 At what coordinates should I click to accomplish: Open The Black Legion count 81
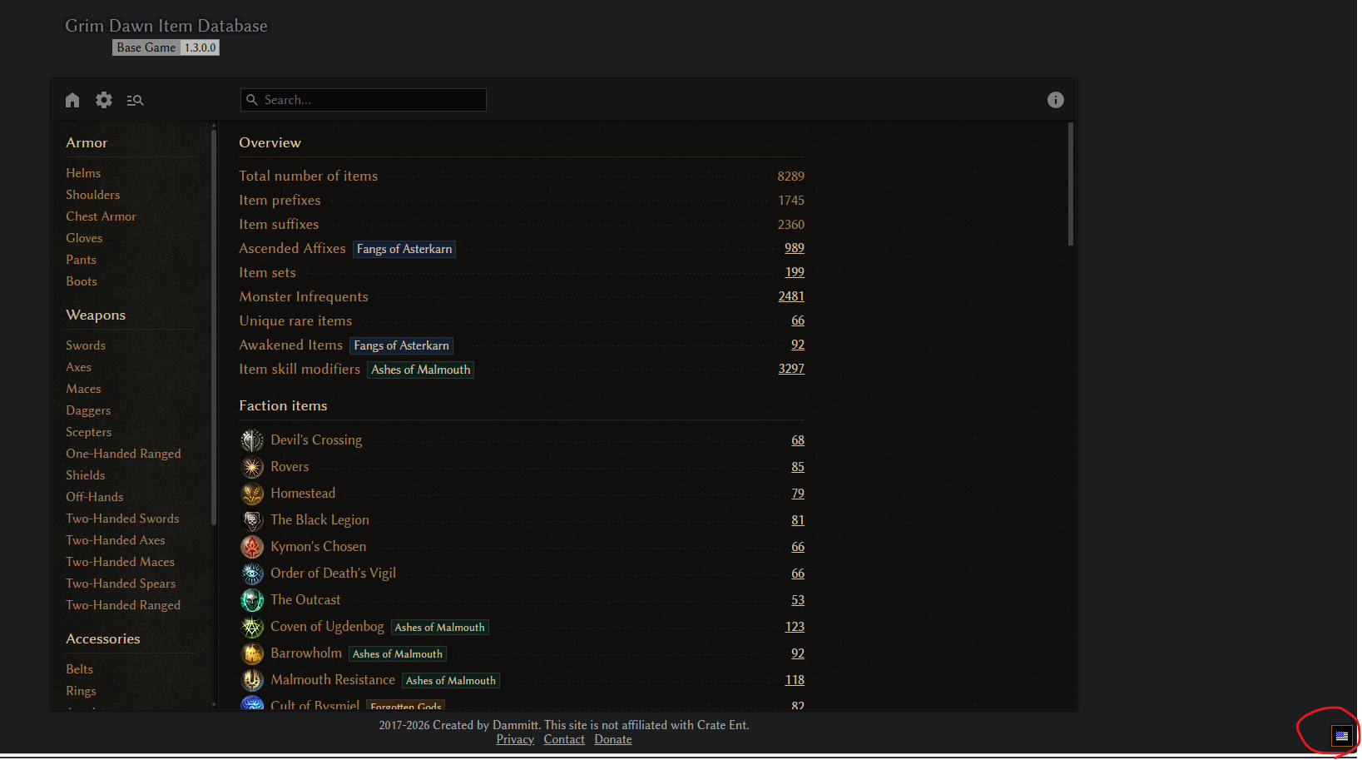coord(798,520)
